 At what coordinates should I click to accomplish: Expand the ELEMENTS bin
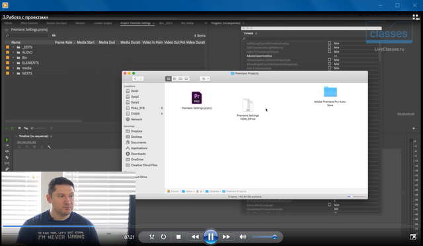click(x=13, y=63)
